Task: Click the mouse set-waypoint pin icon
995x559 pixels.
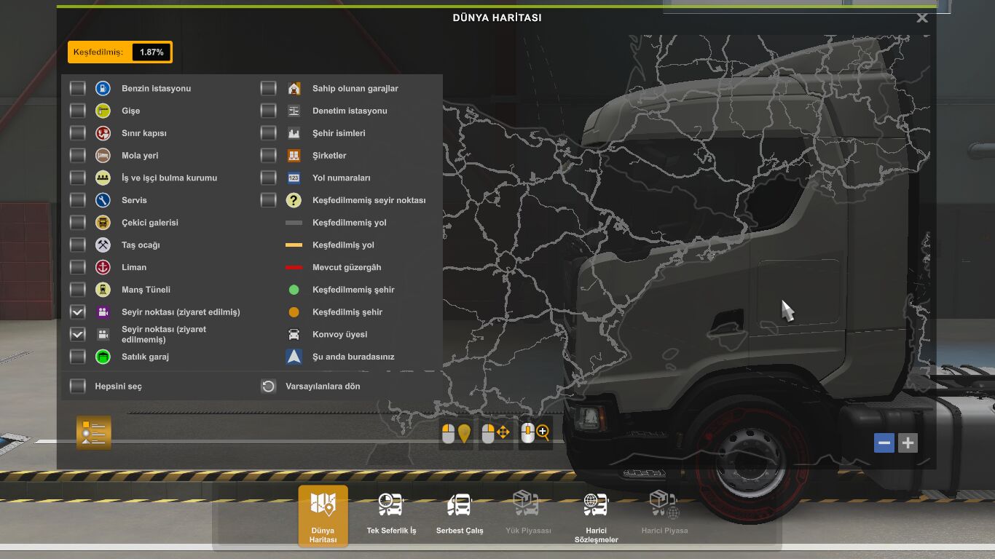Action: tap(457, 433)
